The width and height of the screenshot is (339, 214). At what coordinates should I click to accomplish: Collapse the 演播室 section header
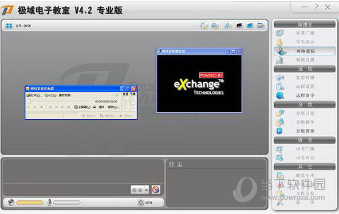coord(305,25)
